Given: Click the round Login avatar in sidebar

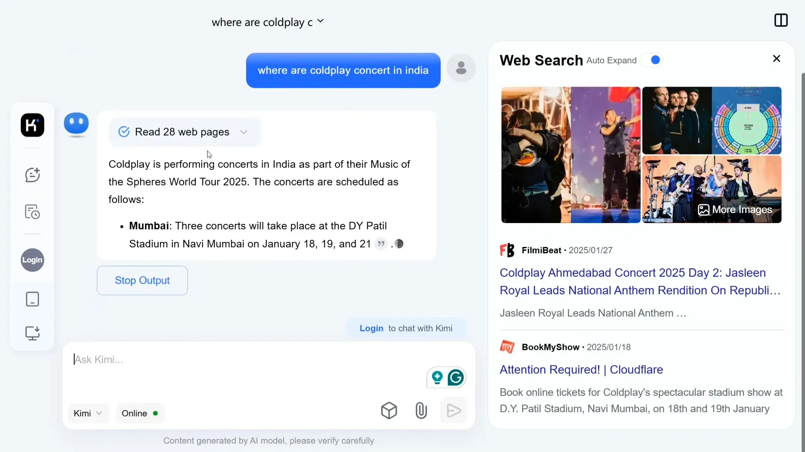Looking at the screenshot, I should 32,260.
